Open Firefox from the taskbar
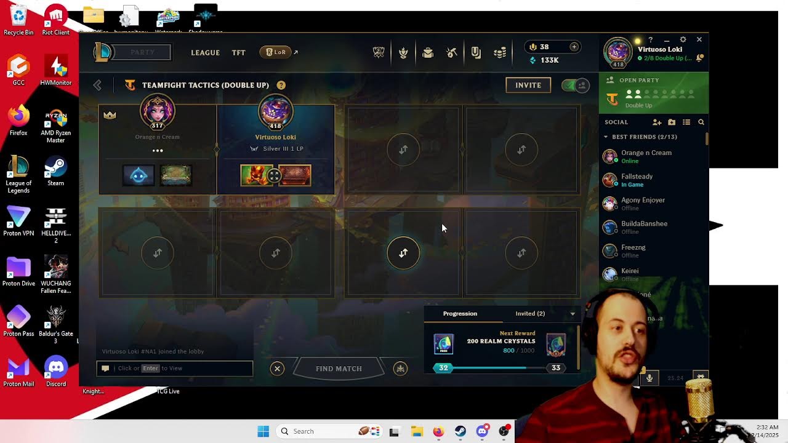Image resolution: width=788 pixels, height=443 pixels. pyautogui.click(x=438, y=431)
